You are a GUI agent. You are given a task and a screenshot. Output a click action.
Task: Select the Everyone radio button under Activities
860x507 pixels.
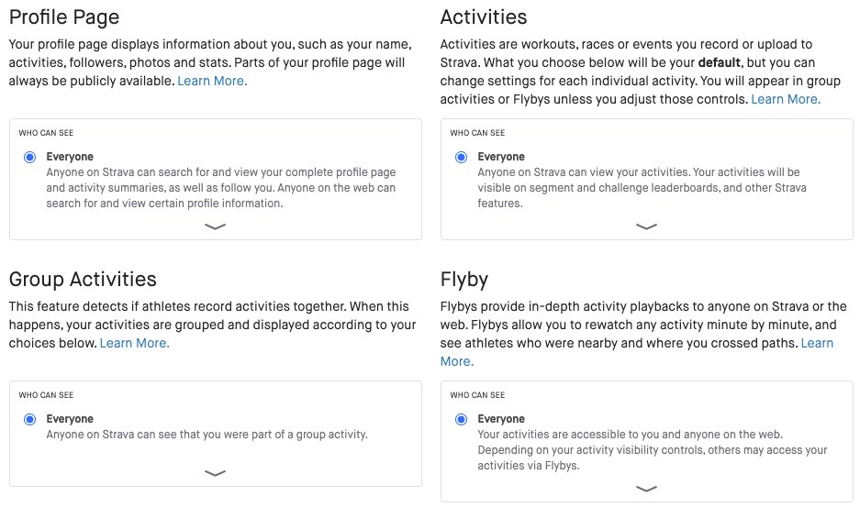[x=461, y=158]
